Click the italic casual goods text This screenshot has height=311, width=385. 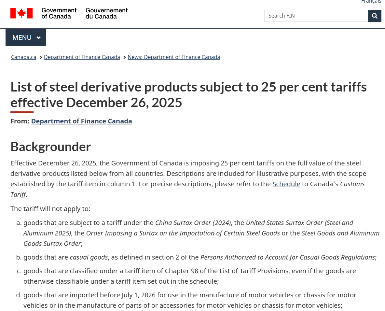click(89, 257)
